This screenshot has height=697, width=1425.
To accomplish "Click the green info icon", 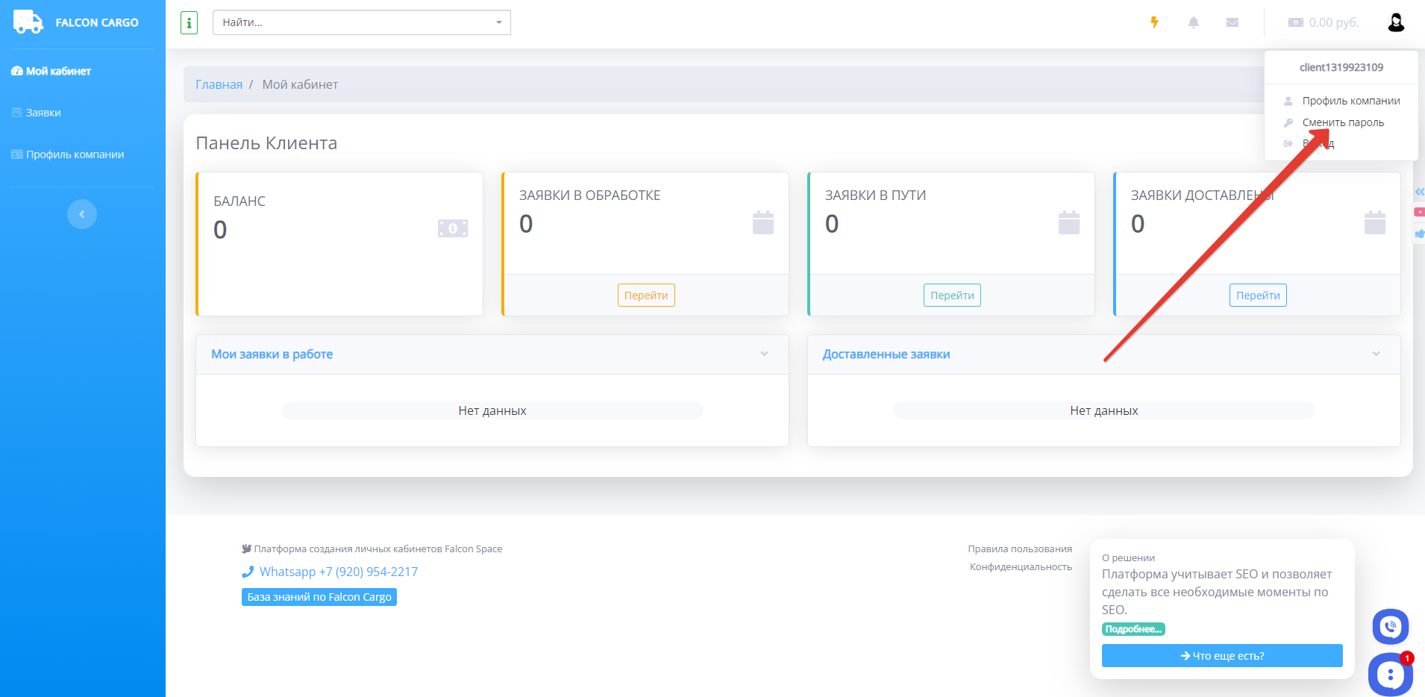I will pyautogui.click(x=189, y=23).
